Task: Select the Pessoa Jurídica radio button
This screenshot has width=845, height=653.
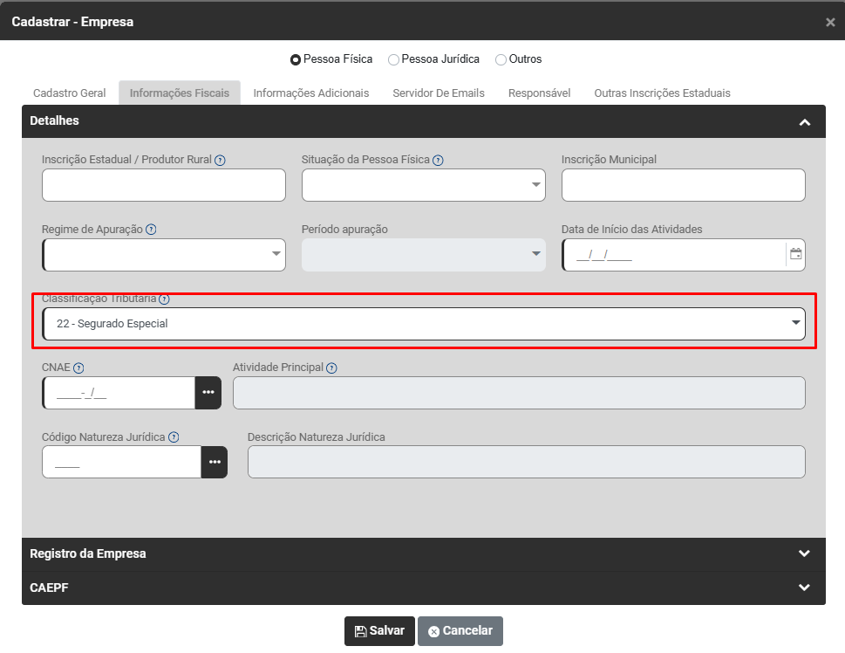Action: (x=394, y=60)
